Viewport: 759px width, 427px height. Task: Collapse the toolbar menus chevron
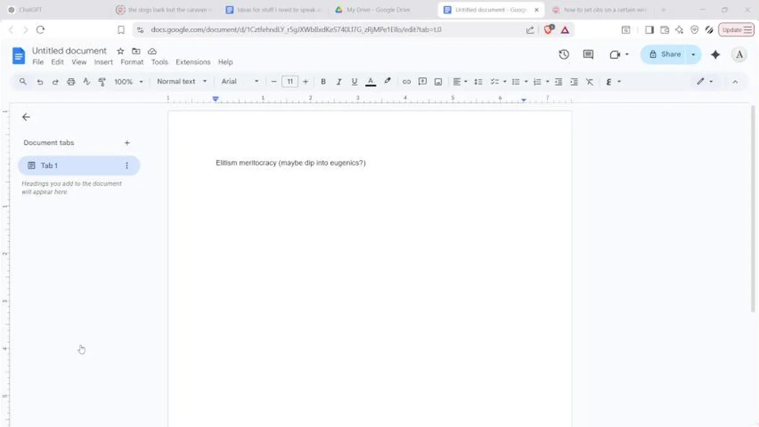(x=735, y=82)
